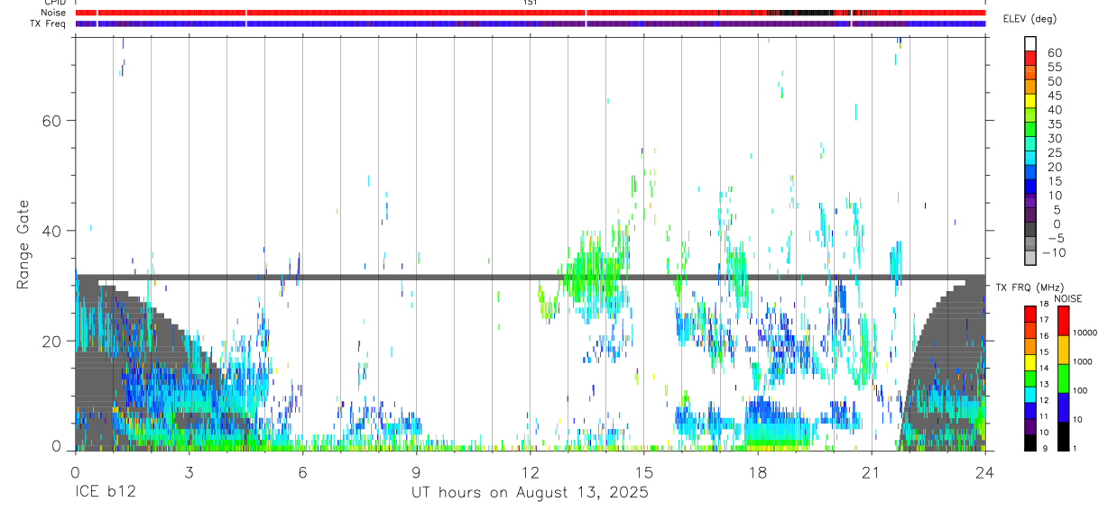The width and height of the screenshot is (1108, 511).
Task: Click the '10000' tick on NOISE legend
Action: click(1087, 333)
